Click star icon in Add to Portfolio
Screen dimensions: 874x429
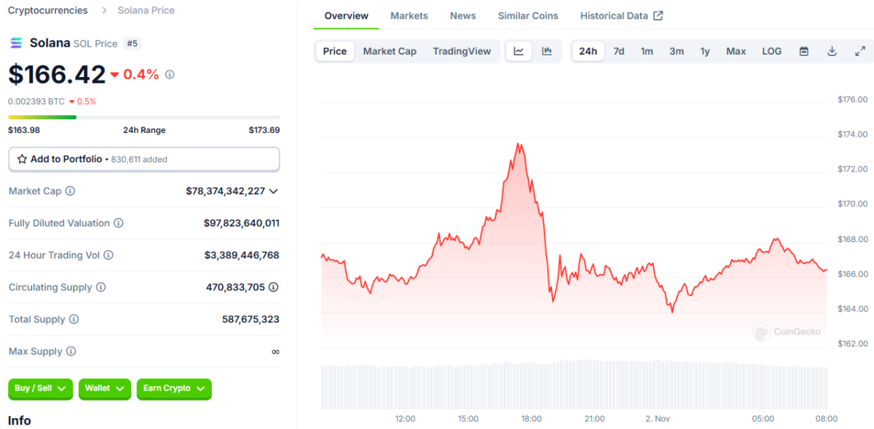(x=22, y=159)
